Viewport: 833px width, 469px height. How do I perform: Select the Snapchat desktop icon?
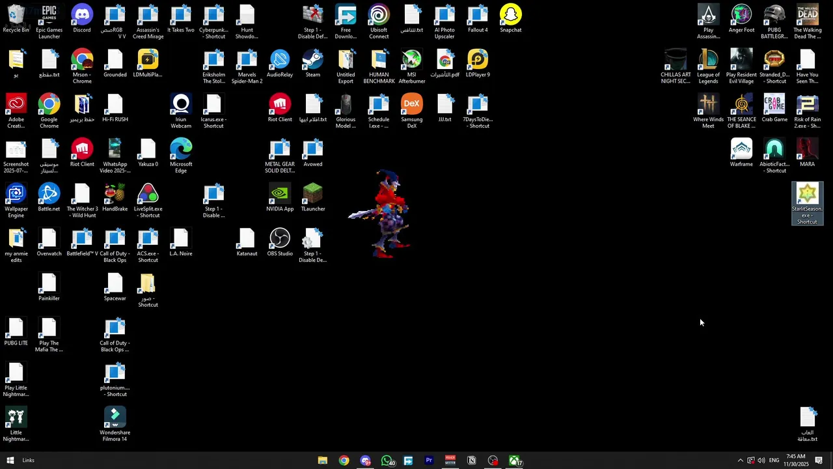pos(511,20)
